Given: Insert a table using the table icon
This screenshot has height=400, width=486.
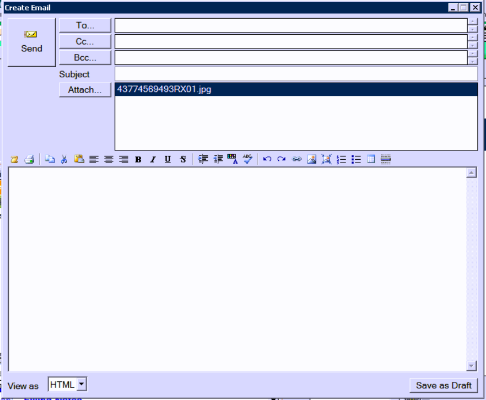Looking at the screenshot, I should point(371,159).
